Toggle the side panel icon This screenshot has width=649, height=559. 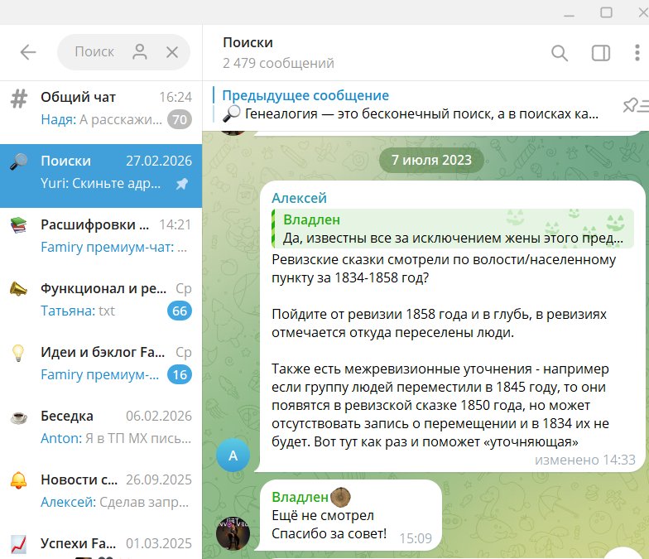click(x=601, y=53)
